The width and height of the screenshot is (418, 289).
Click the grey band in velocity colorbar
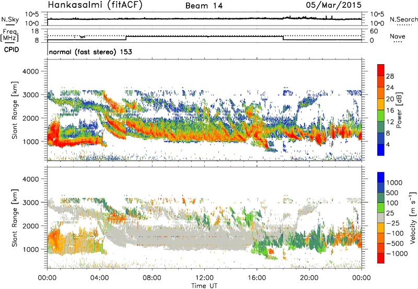(x=381, y=218)
